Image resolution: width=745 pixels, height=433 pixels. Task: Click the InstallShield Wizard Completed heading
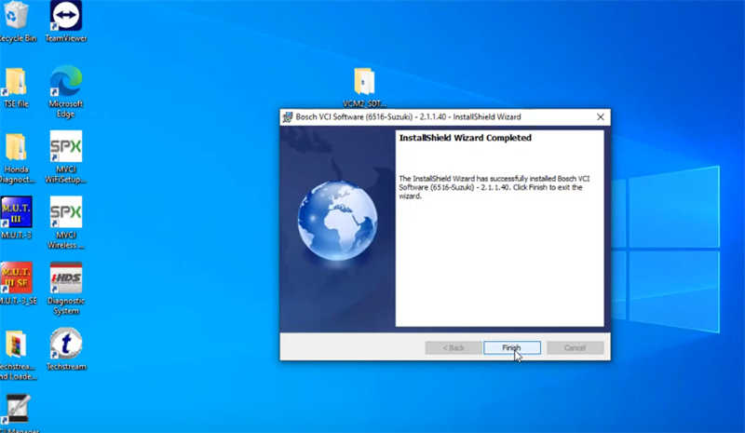pos(465,138)
